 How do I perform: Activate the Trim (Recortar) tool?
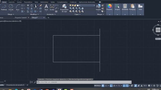pos(35,5)
